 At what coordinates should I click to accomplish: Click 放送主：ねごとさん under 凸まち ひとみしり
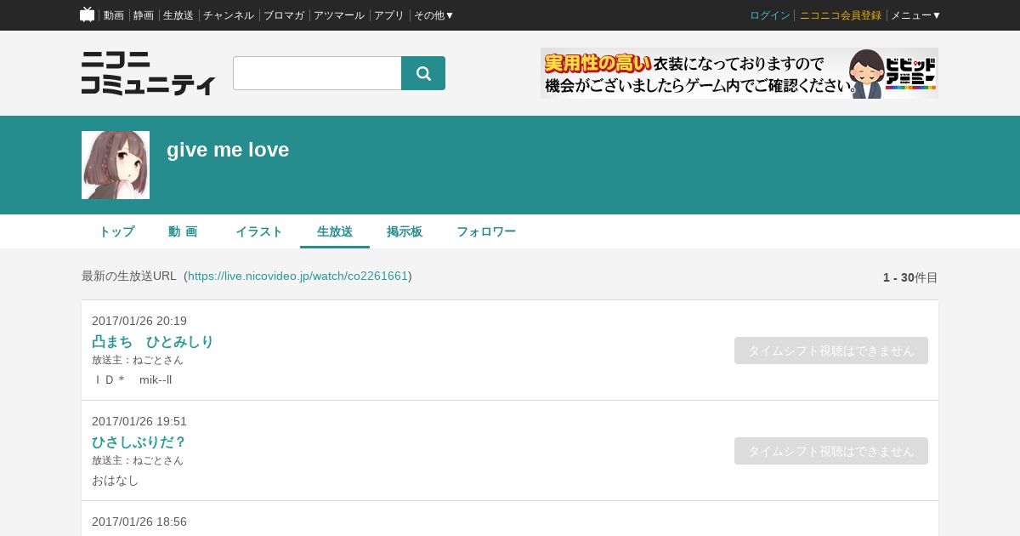tap(138, 360)
